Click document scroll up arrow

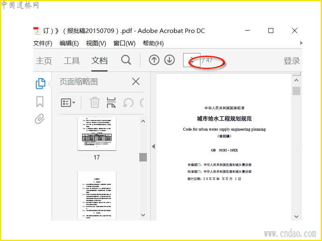(296, 80)
